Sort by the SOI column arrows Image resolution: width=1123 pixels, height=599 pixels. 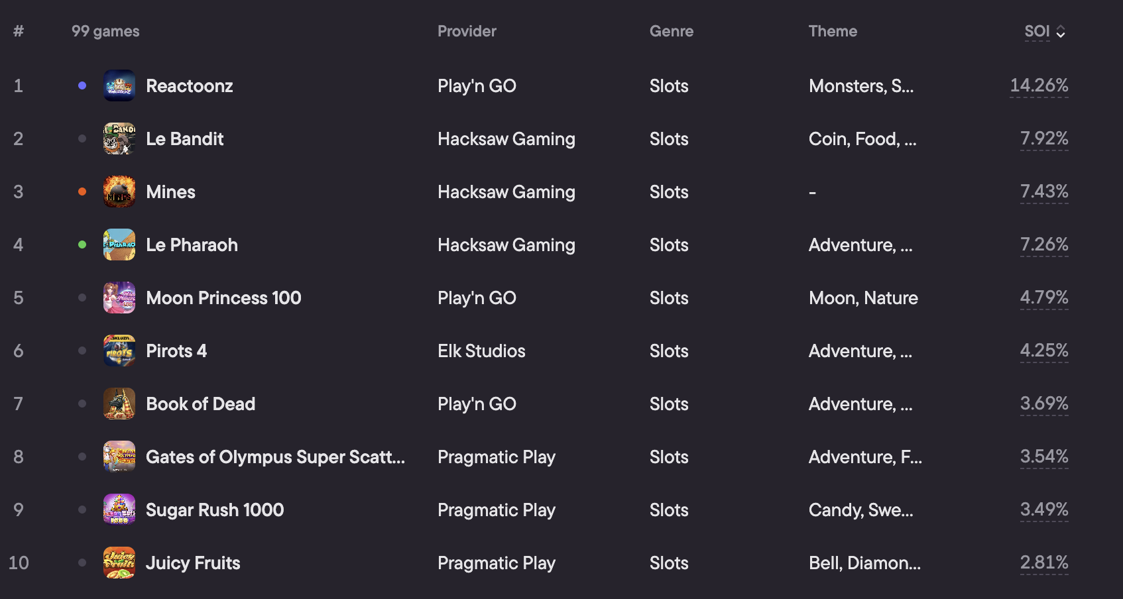1061,32
